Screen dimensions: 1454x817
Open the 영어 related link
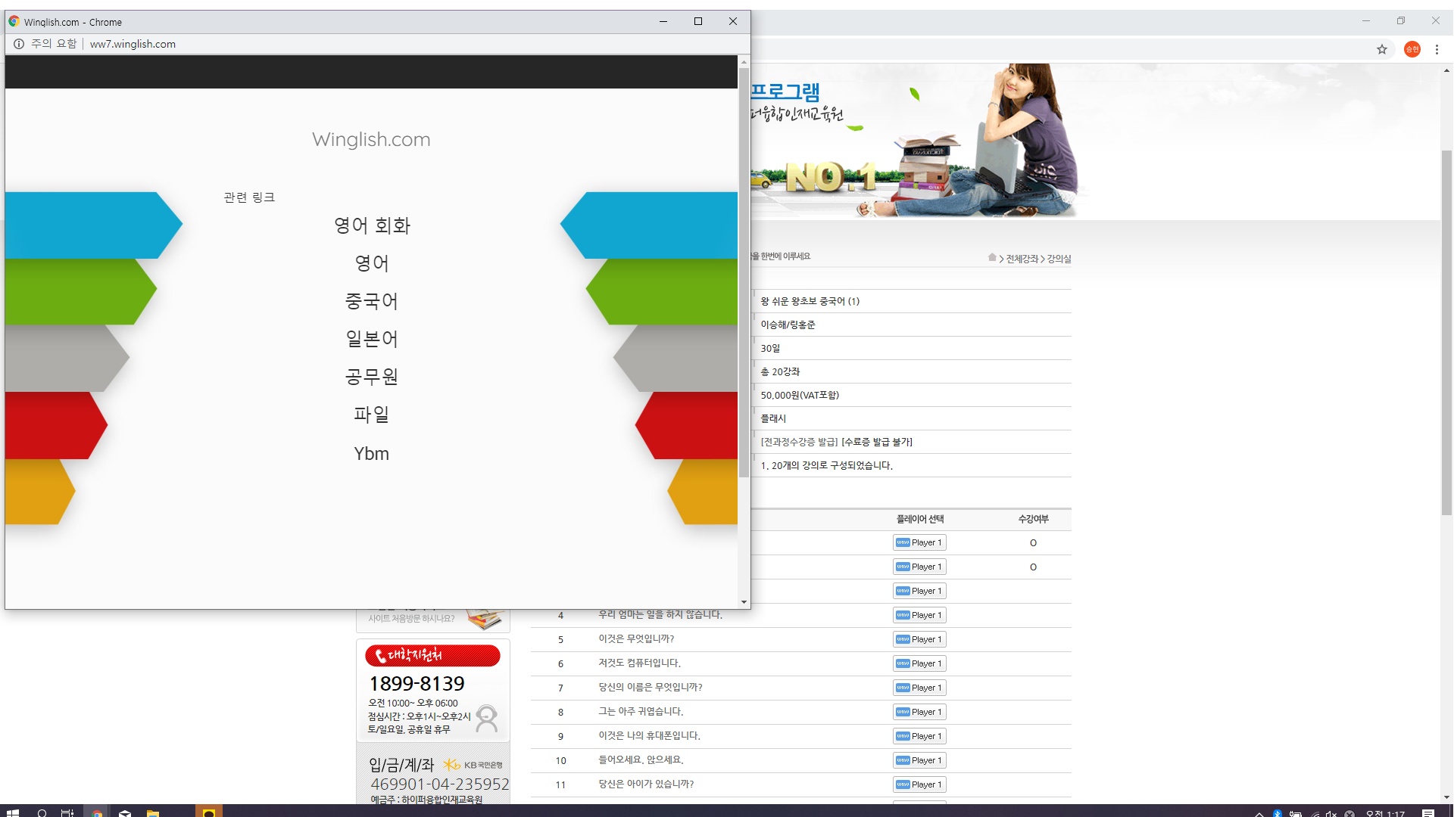point(372,263)
